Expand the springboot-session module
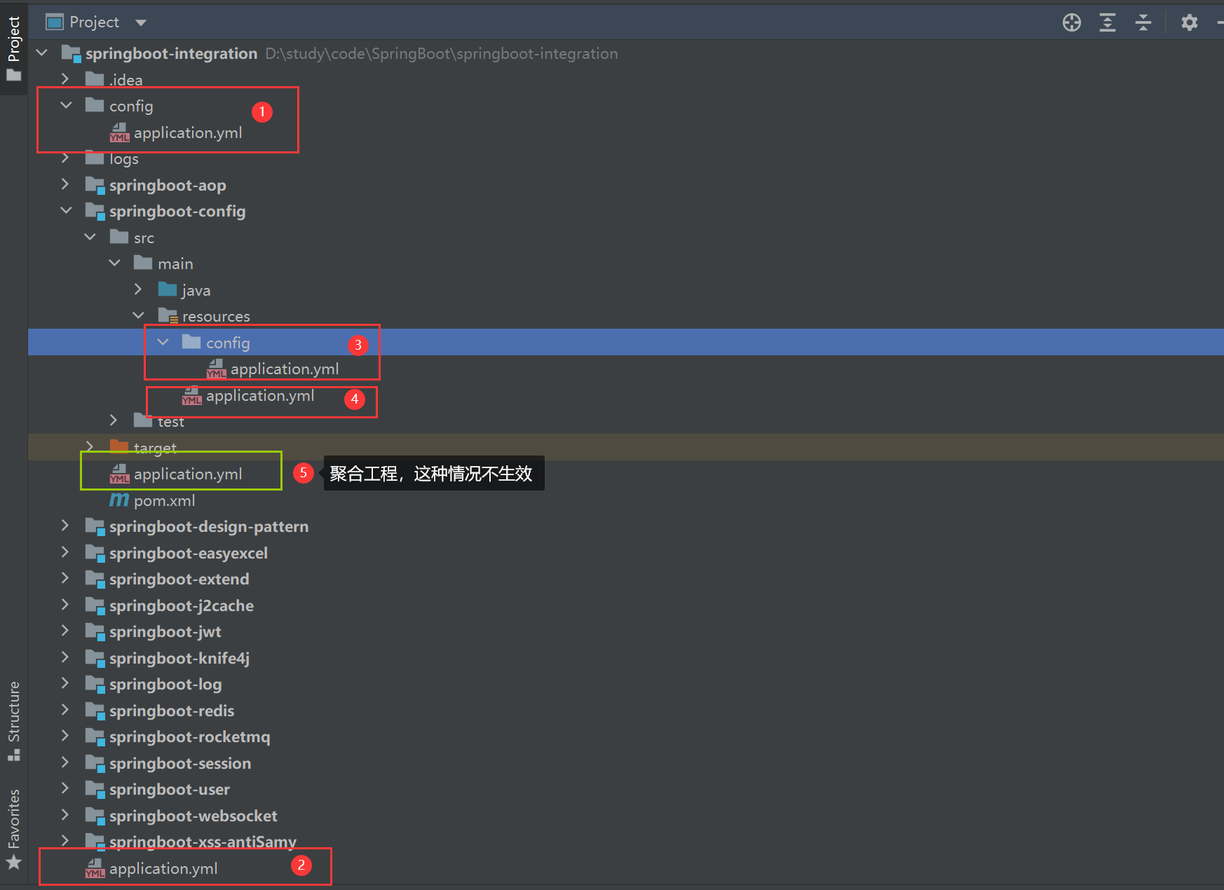Screen dimensions: 1224x890 tap(65, 762)
